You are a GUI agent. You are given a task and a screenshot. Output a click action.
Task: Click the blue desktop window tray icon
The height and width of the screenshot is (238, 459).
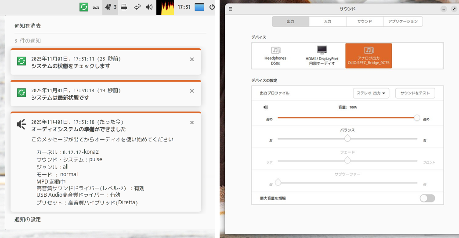tap(199, 7)
